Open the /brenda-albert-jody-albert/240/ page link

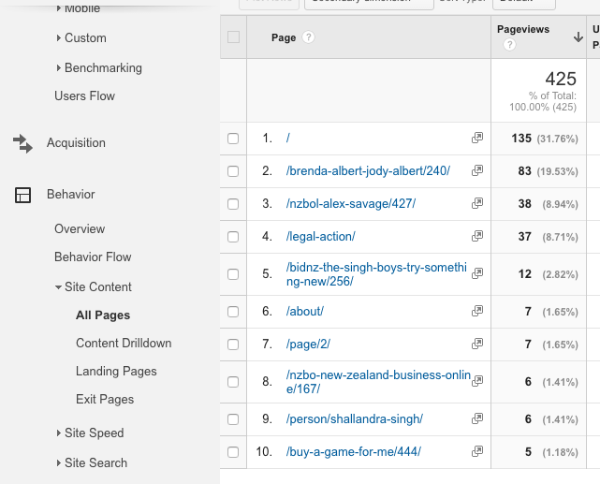[x=368, y=170]
